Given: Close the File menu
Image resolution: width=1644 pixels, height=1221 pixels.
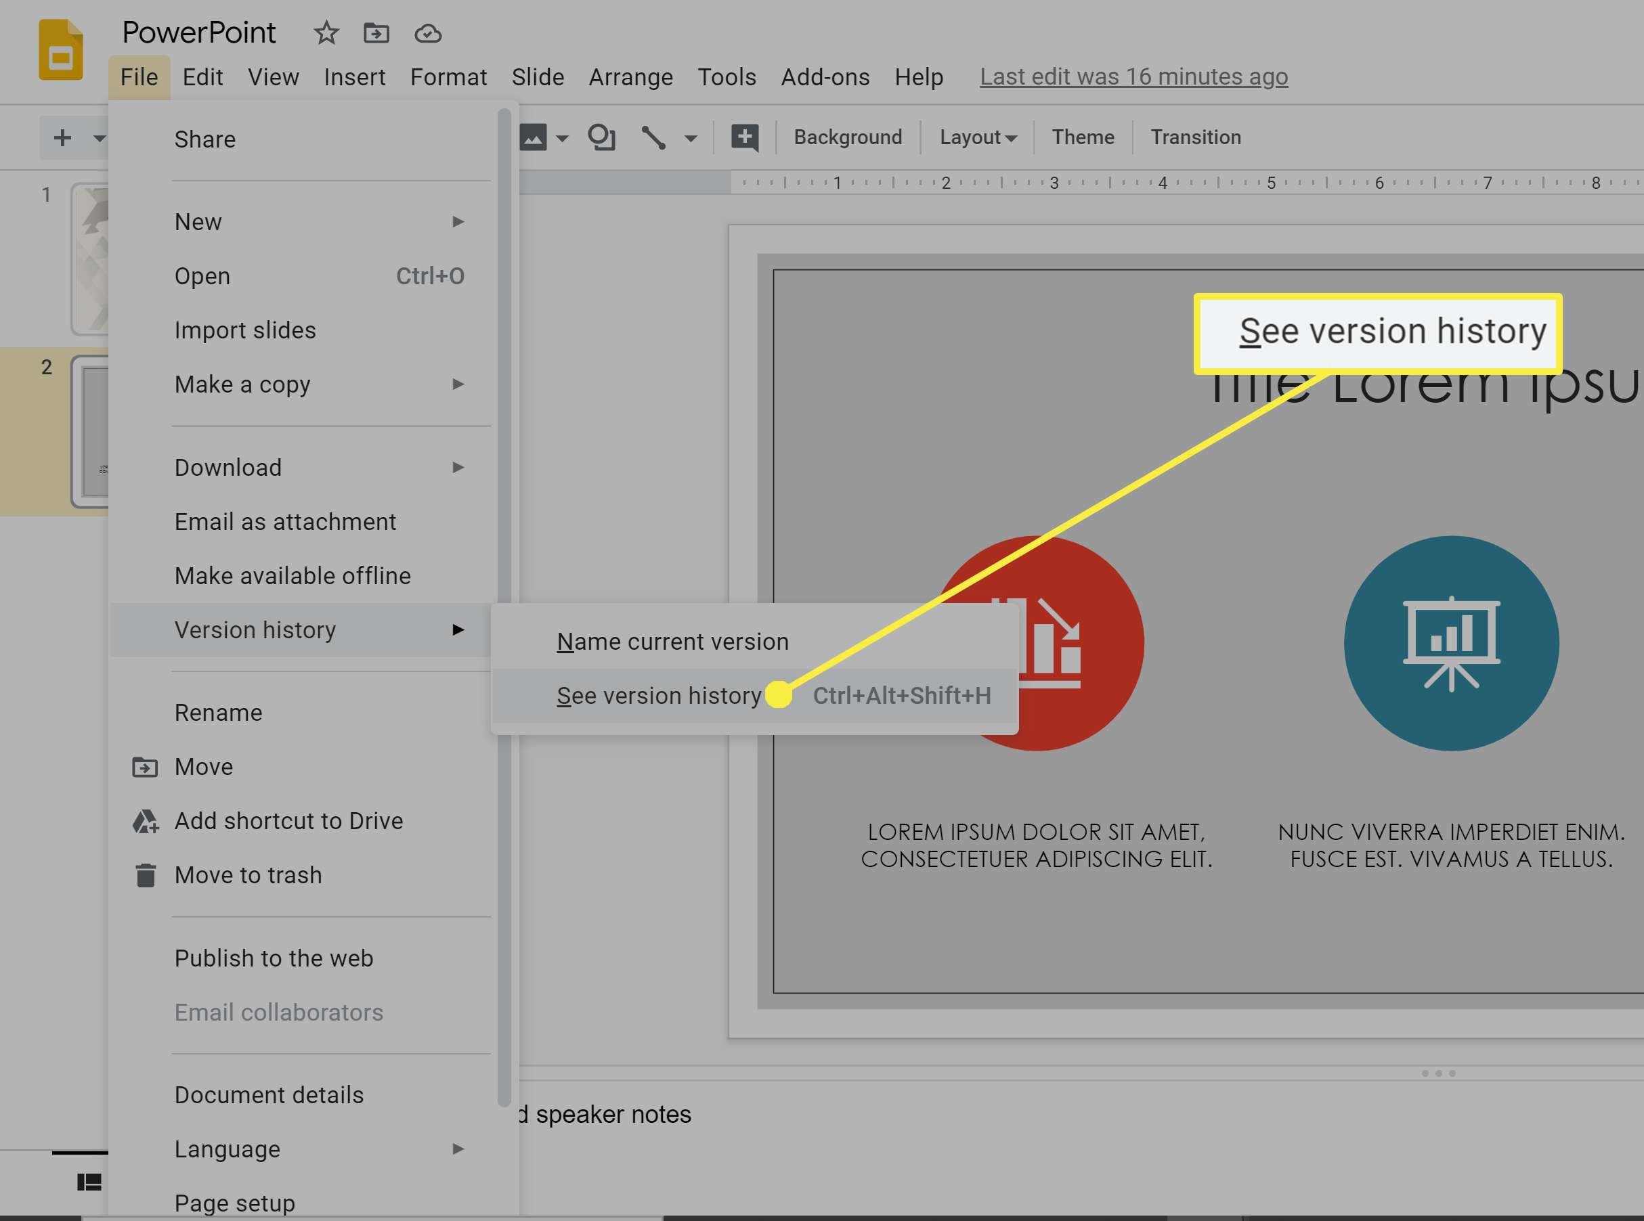Looking at the screenshot, I should pos(139,77).
